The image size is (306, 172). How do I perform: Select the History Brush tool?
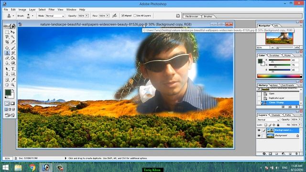(x=13, y=53)
